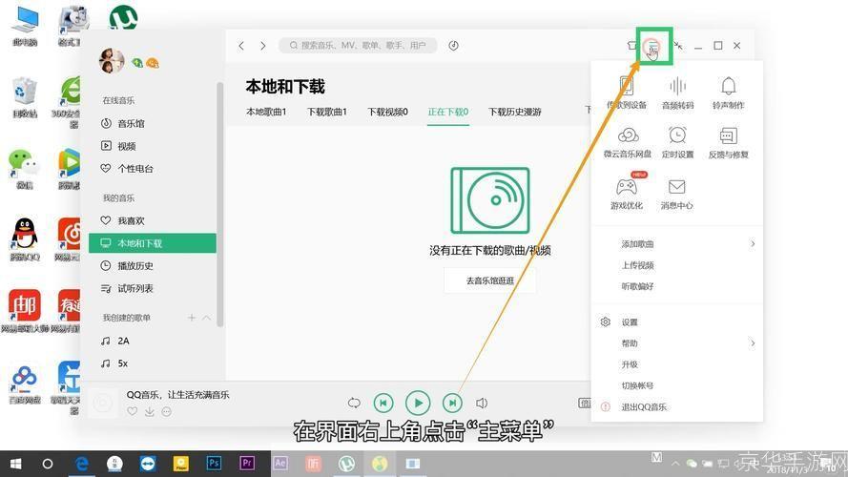Click the listen-to-identify icon beside search box
The width and height of the screenshot is (848, 477).
[454, 45]
